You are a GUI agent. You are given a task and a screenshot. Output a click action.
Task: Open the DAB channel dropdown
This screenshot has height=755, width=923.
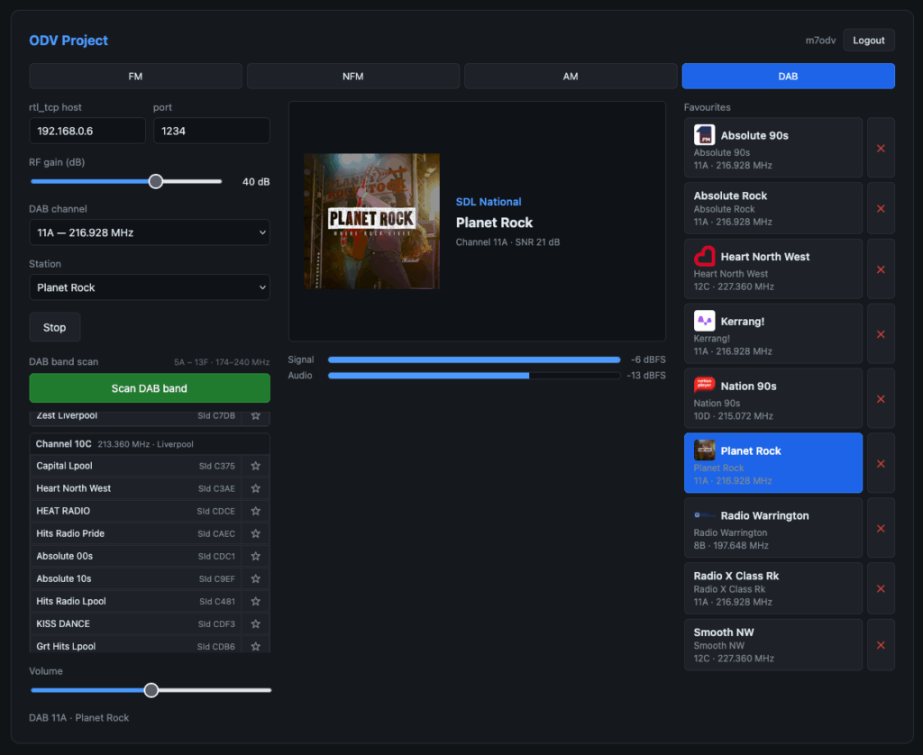coord(150,232)
